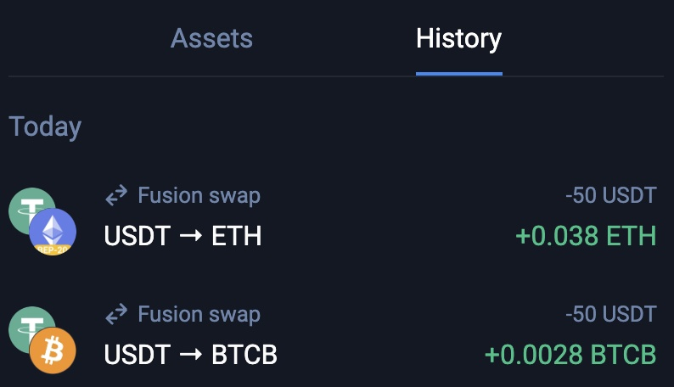The width and height of the screenshot is (674, 387).
Task: Open the USDT → BTCB transaction
Action: point(190,354)
